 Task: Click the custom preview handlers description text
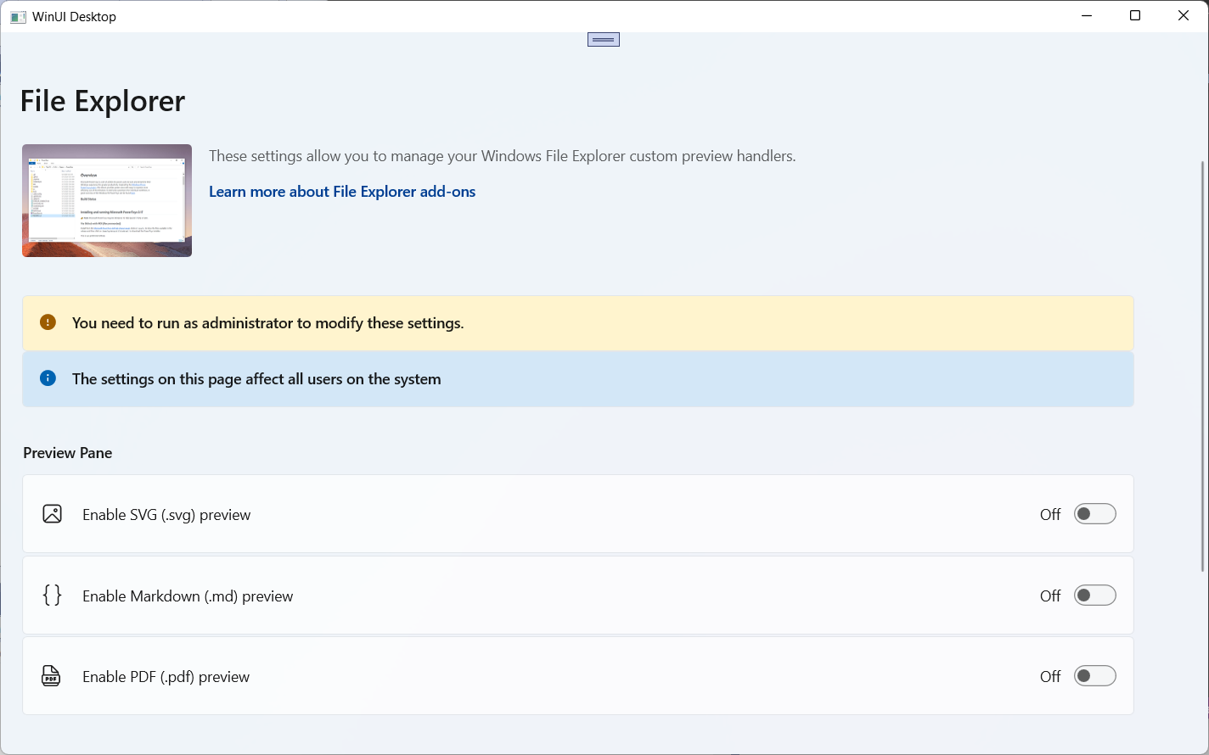point(503,156)
